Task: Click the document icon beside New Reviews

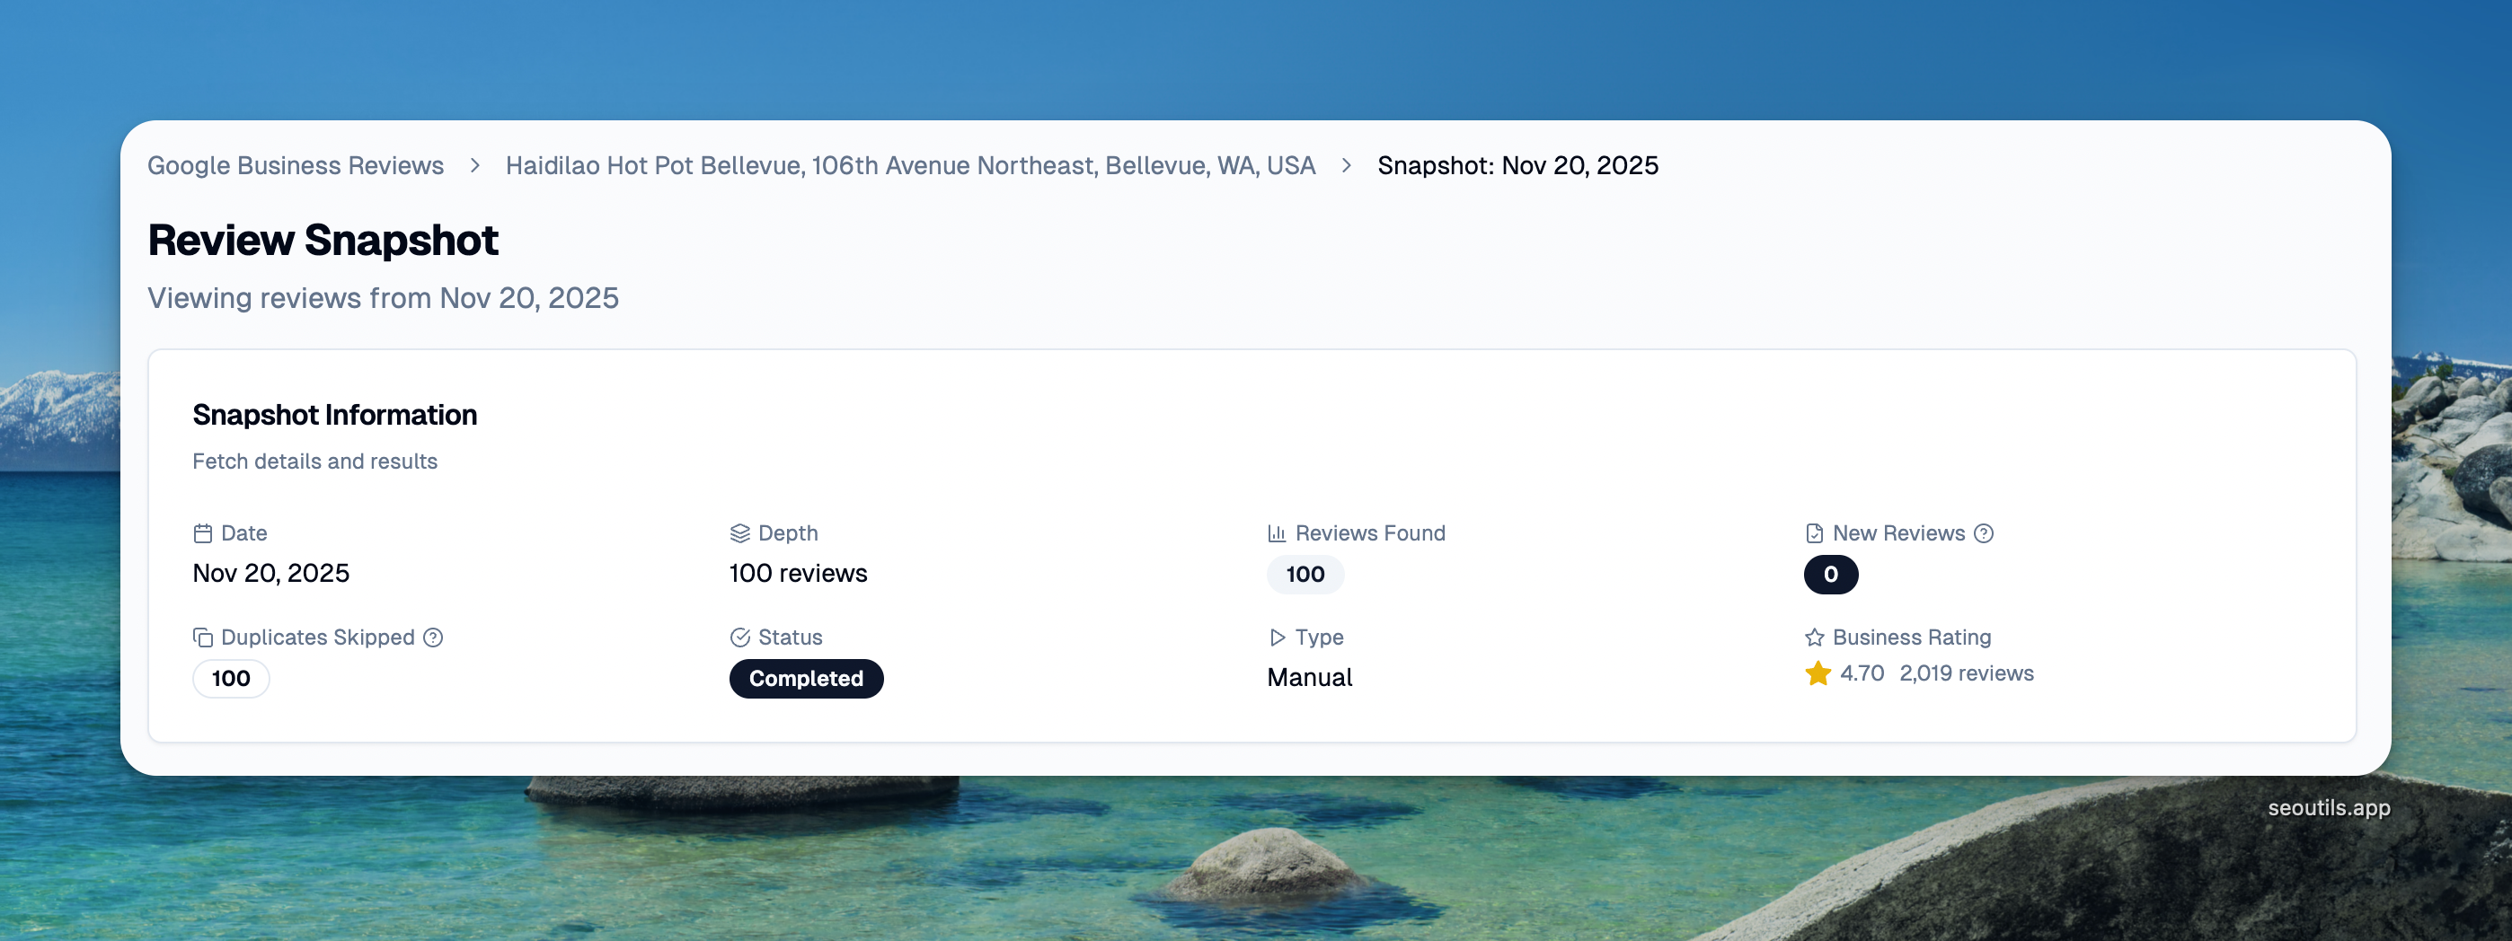Action: pos(1814,532)
